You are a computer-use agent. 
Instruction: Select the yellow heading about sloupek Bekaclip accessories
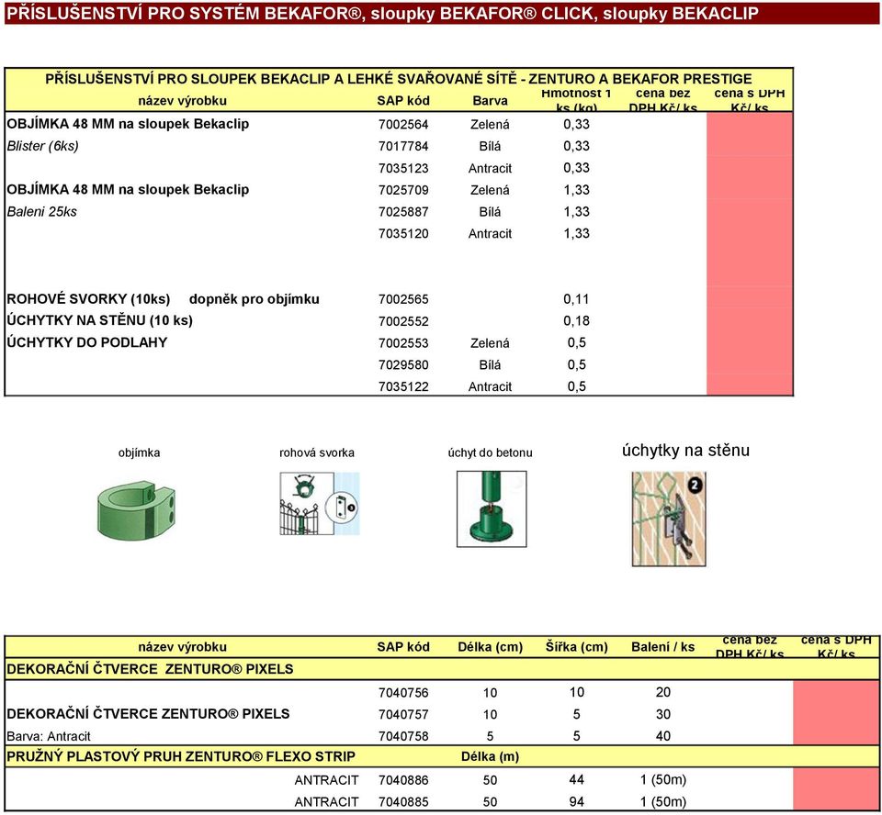pyautogui.click(x=398, y=79)
